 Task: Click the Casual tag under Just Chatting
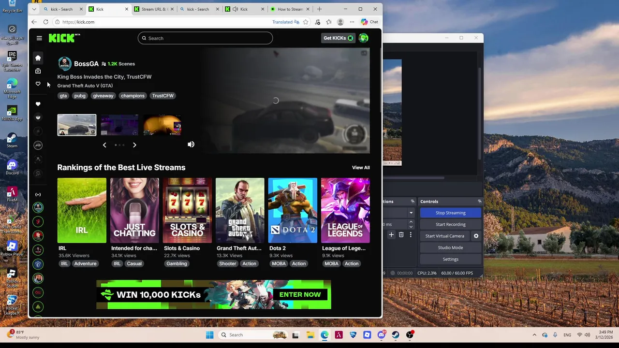point(134,264)
